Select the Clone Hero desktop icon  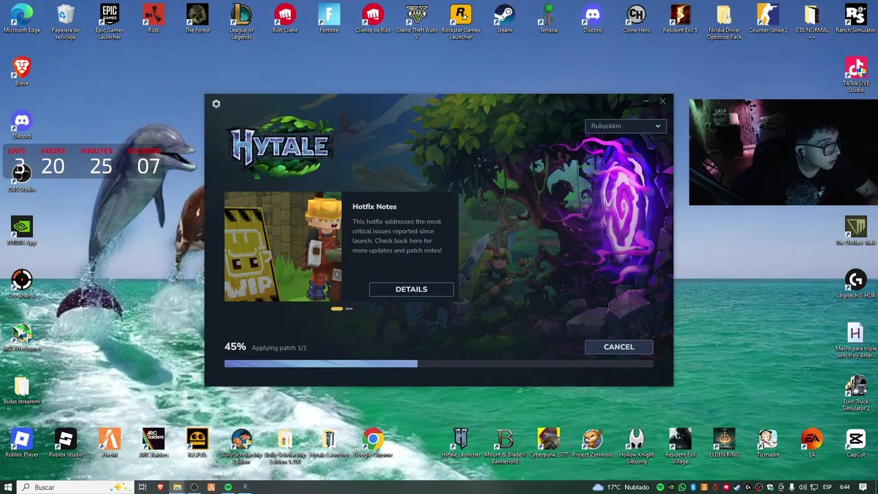tap(637, 19)
